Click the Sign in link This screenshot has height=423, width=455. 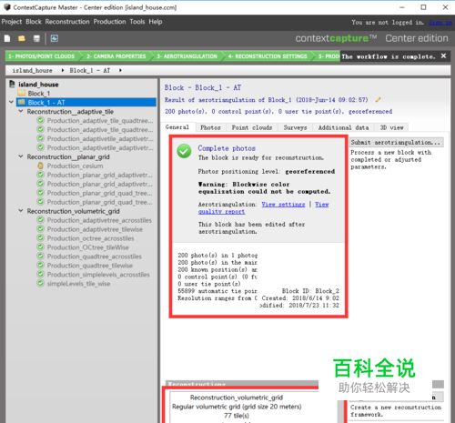(440, 23)
